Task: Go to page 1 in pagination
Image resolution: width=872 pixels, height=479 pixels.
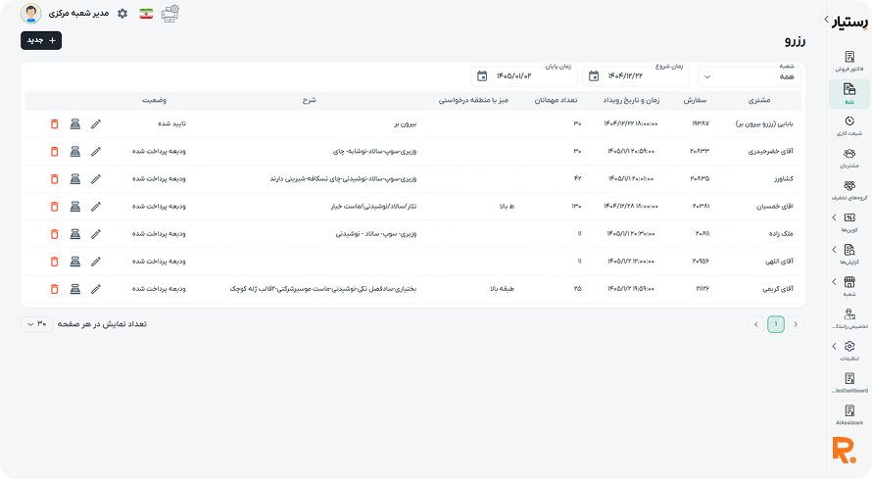Action: [776, 324]
